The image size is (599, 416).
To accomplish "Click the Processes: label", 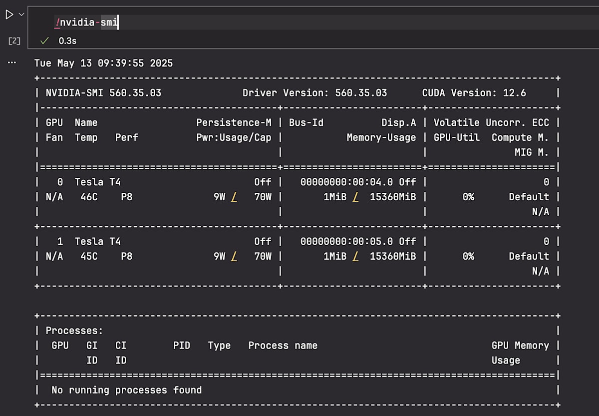I will click(74, 331).
